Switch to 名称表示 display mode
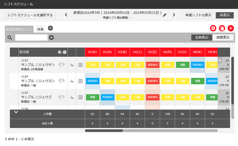The image size is (238, 146). [x=201, y=37]
